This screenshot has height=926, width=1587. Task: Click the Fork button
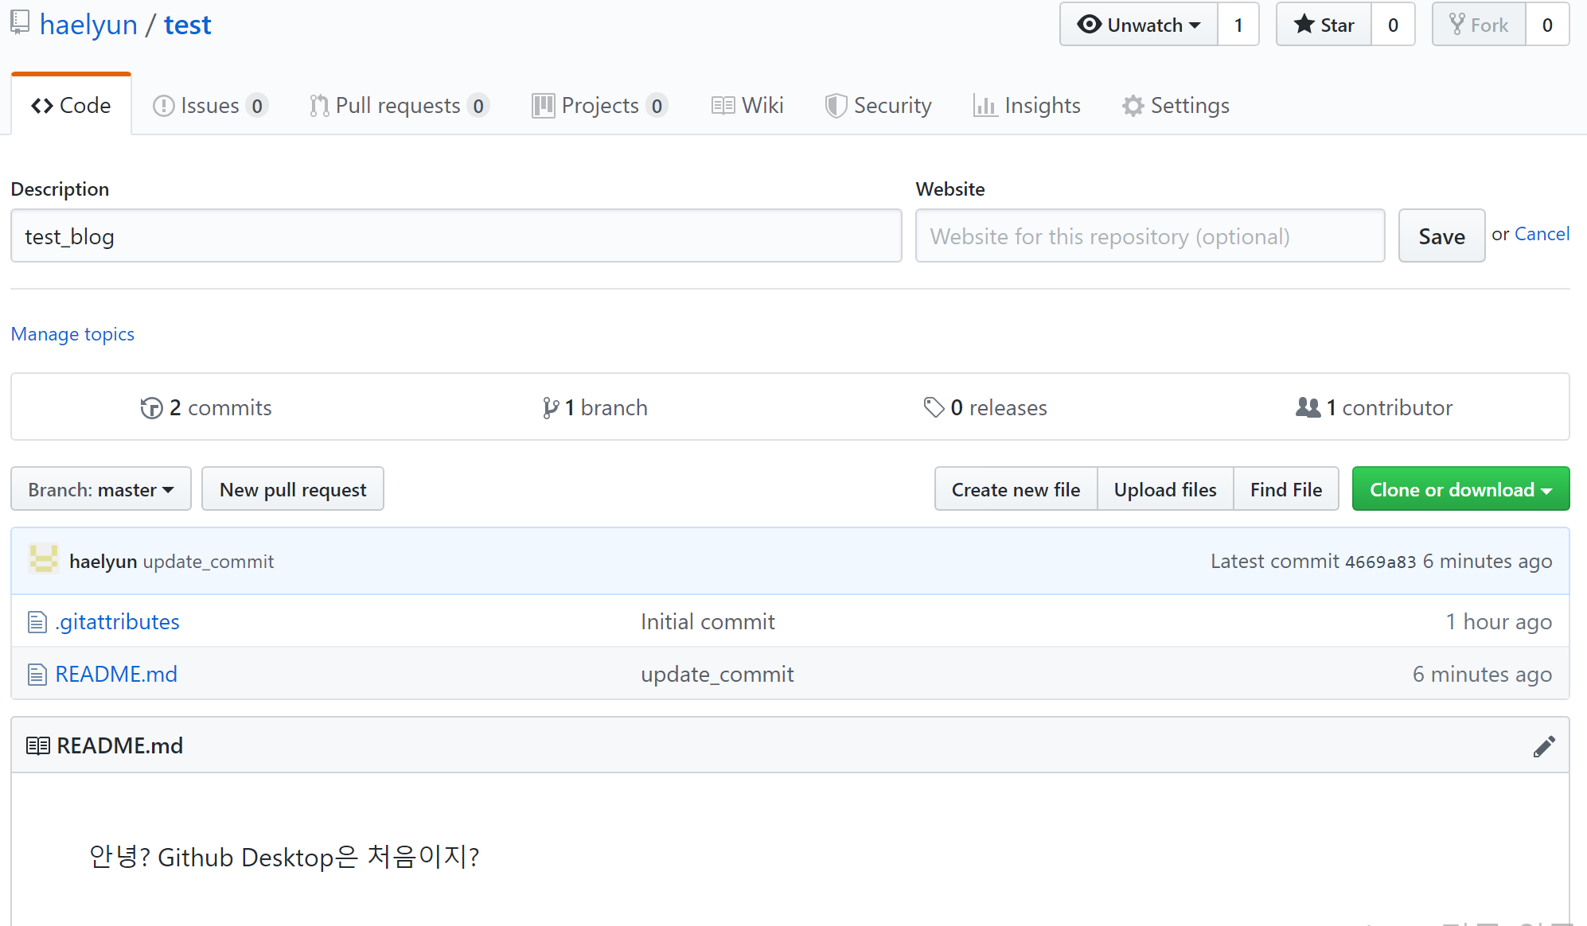click(1479, 25)
